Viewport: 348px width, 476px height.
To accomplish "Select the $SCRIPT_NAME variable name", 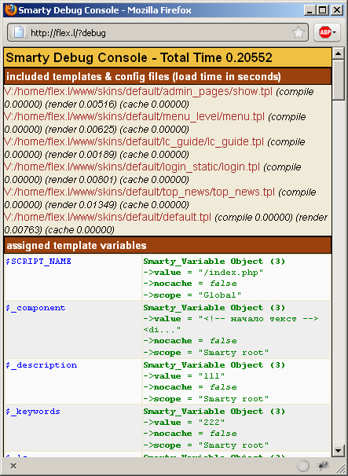I will click(x=38, y=262).
